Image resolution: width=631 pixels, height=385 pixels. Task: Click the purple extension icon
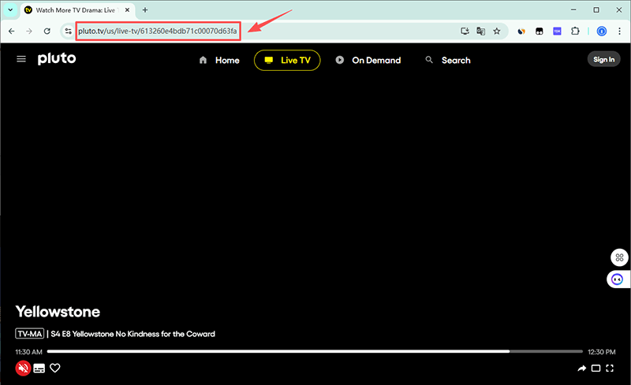click(x=557, y=31)
